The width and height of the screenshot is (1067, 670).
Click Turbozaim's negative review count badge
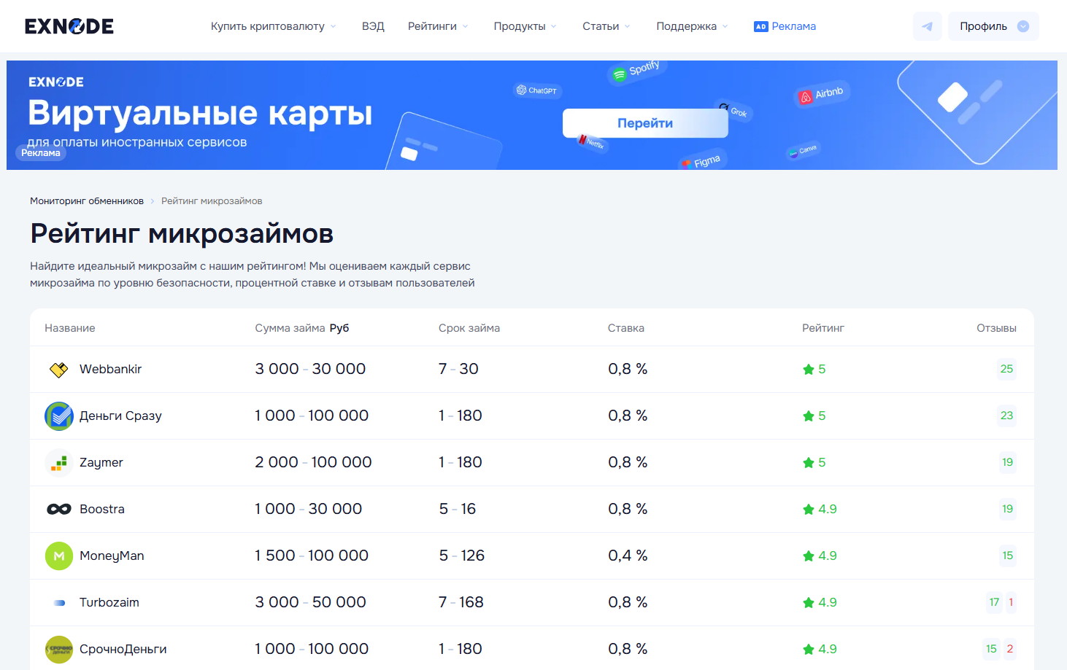(x=1011, y=602)
